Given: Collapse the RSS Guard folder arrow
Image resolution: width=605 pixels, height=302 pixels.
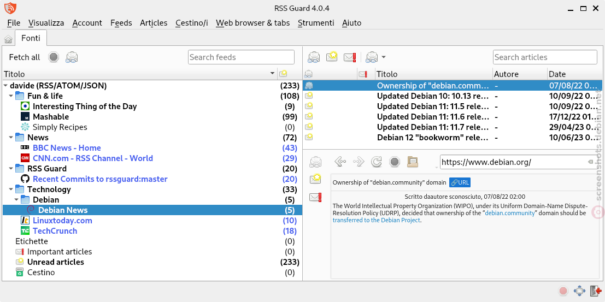Looking at the screenshot, I should [x=11, y=169].
